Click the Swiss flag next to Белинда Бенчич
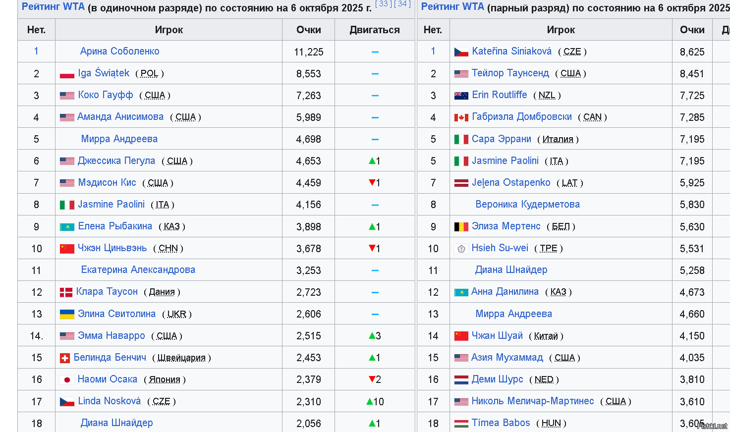730x432 pixels. coord(64,358)
